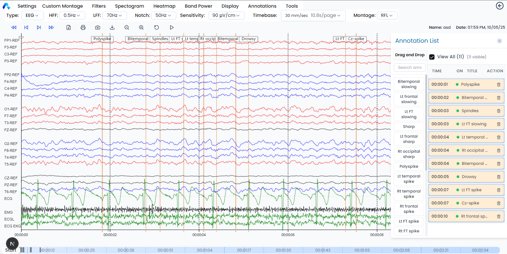Screen dimensions: 507x254
Task: Click the export file icon
Action: [x=69, y=27]
